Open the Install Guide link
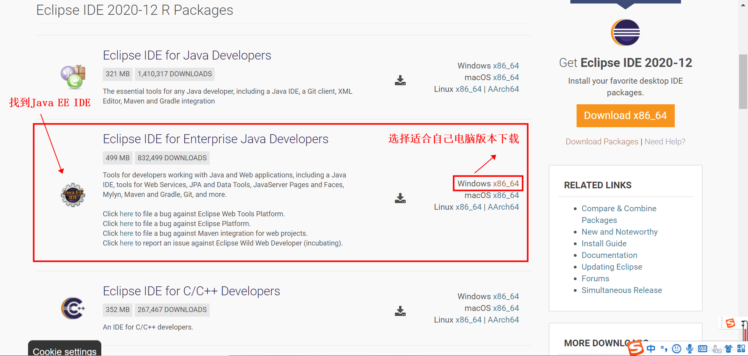This screenshot has width=748, height=356. tap(604, 244)
